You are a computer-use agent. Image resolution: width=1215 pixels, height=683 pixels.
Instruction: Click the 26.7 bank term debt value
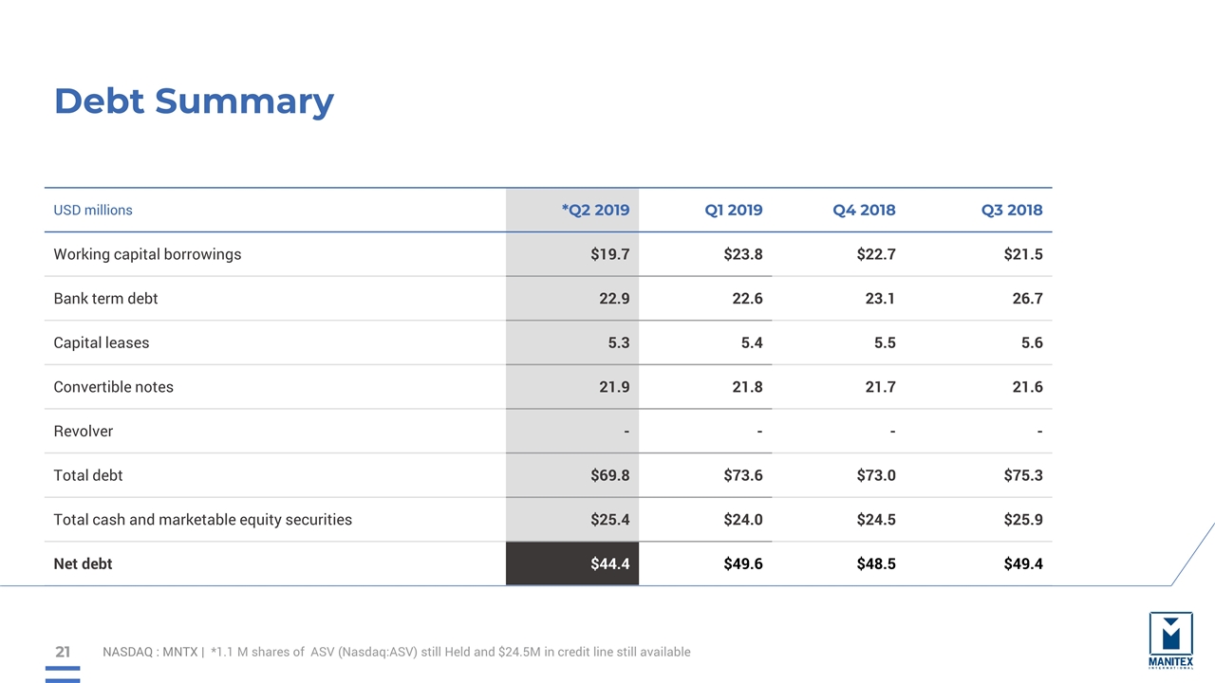pyautogui.click(x=1028, y=298)
